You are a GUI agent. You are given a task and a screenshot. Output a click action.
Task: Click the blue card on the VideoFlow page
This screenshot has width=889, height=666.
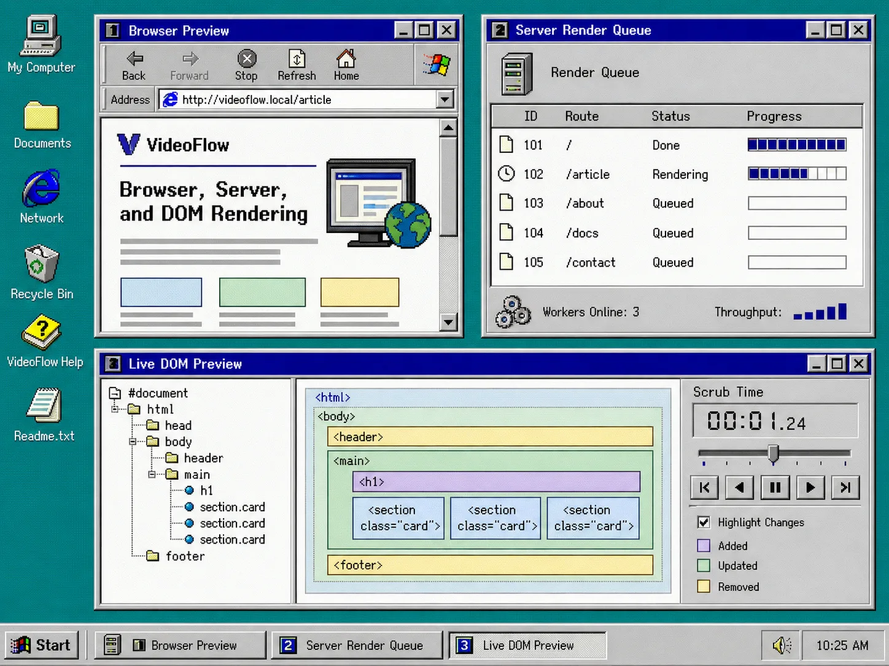pos(161,292)
